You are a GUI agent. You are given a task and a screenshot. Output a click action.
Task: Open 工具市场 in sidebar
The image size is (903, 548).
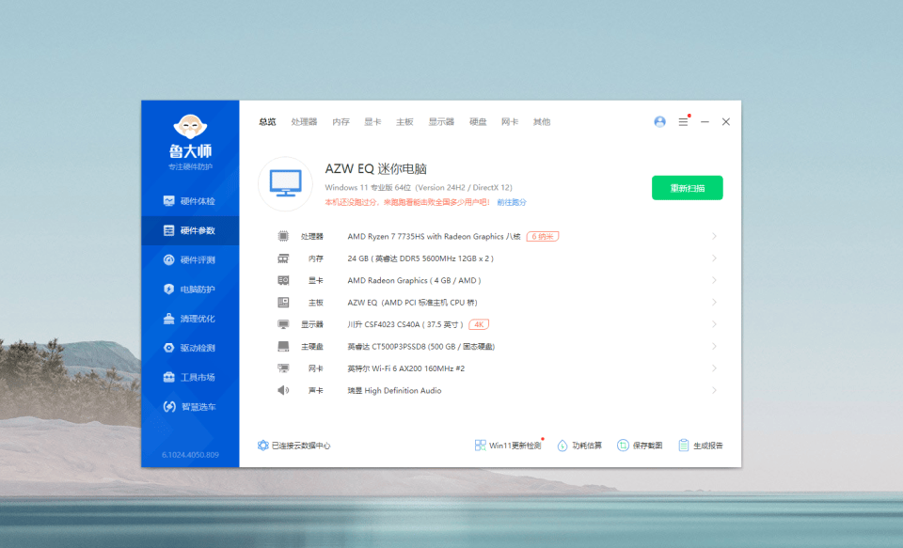(x=190, y=377)
